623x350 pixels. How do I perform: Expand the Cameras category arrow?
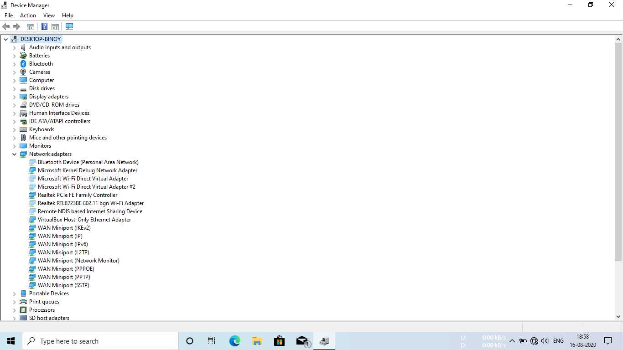tap(14, 72)
